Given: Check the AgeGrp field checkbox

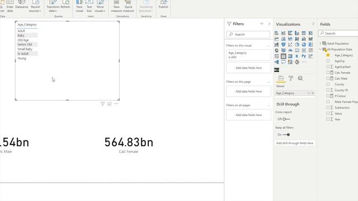Looking at the screenshot, I should (328, 61).
